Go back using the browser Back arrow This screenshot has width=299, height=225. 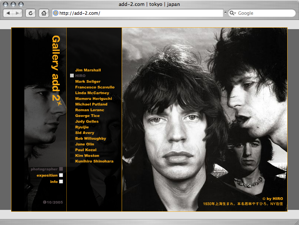pyautogui.click(x=8, y=13)
